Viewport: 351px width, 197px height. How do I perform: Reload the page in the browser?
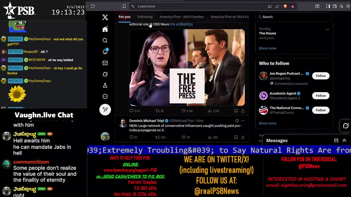click(93, 6)
